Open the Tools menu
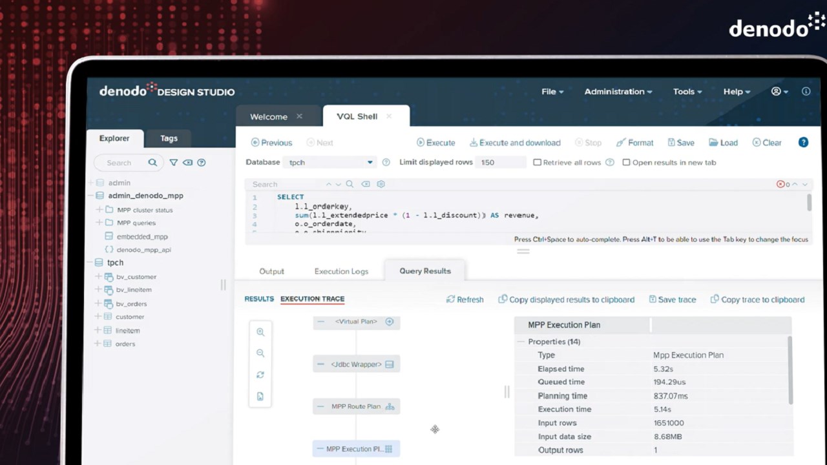Viewport: 827px width, 465px height. [x=687, y=92]
